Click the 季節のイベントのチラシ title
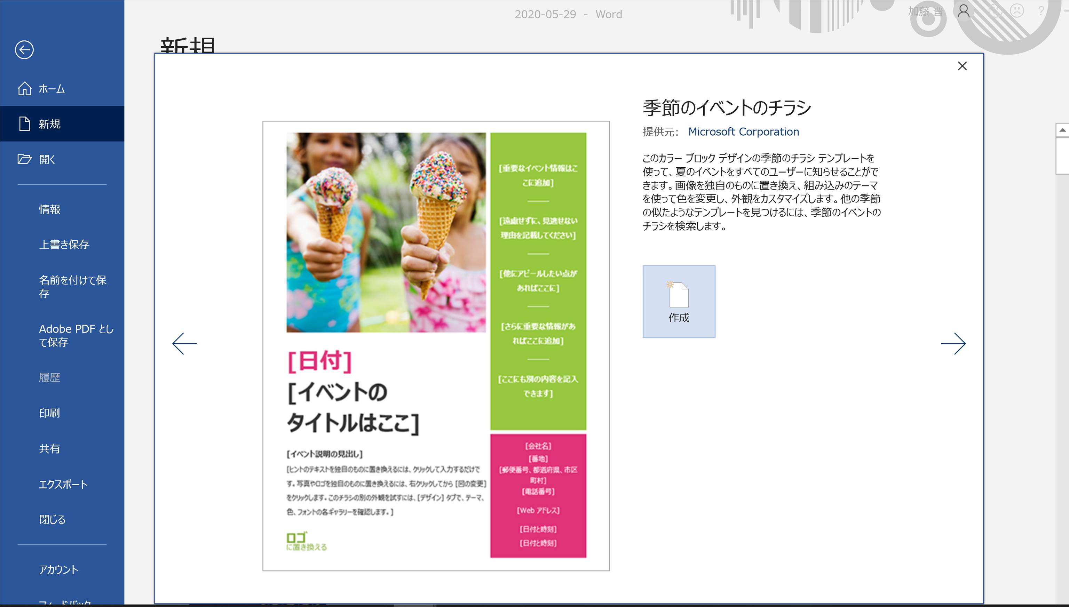 click(727, 107)
